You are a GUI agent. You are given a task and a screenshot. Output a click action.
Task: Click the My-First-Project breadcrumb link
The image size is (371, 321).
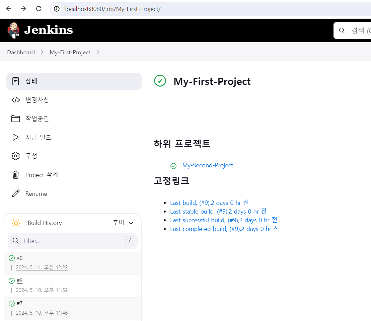pyautogui.click(x=70, y=52)
